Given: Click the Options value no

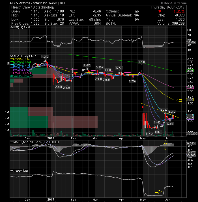Looking at the screenshot, I should (137, 11).
